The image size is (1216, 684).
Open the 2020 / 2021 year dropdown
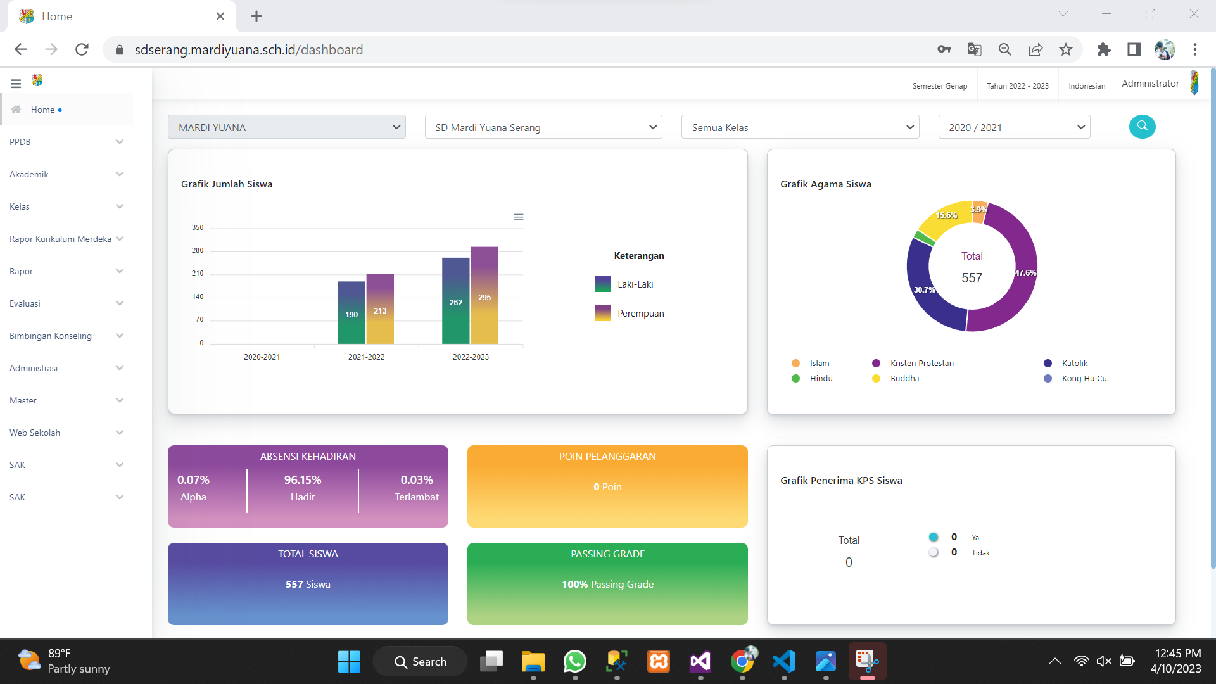pyautogui.click(x=1014, y=127)
